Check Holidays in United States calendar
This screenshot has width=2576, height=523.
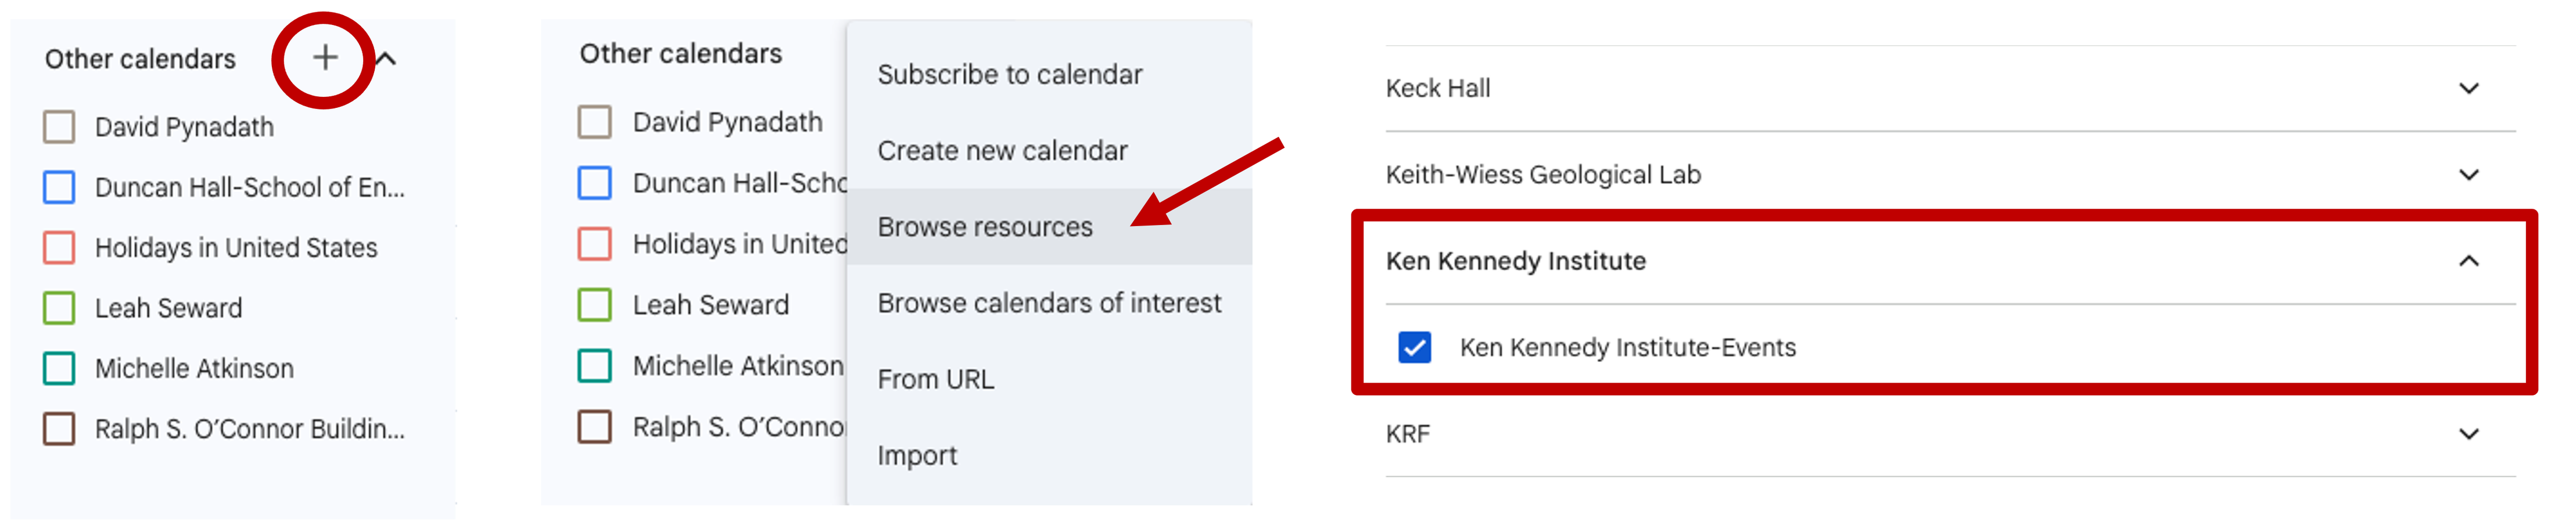click(59, 248)
